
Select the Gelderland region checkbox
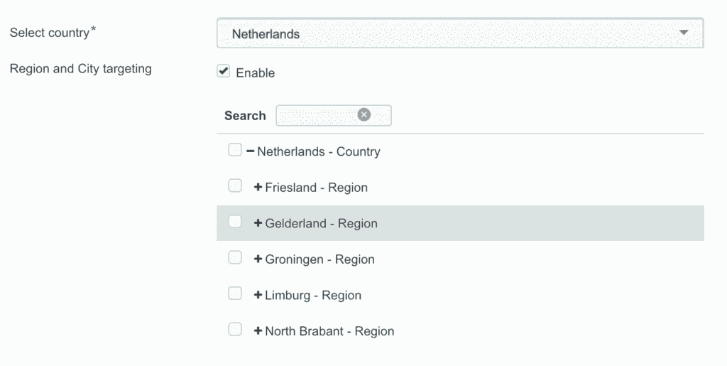pos(235,222)
